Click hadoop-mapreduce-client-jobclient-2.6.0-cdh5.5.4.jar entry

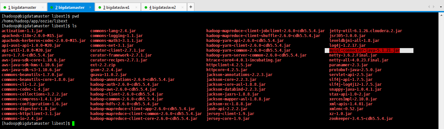266,31
